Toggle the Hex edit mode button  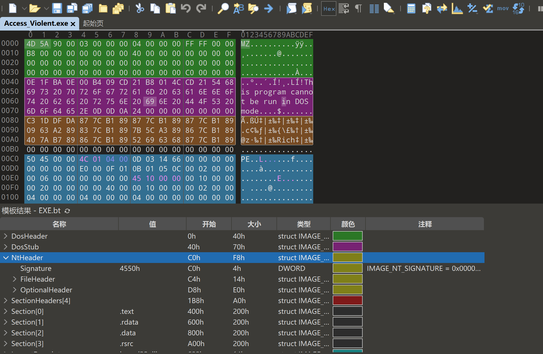(329, 8)
